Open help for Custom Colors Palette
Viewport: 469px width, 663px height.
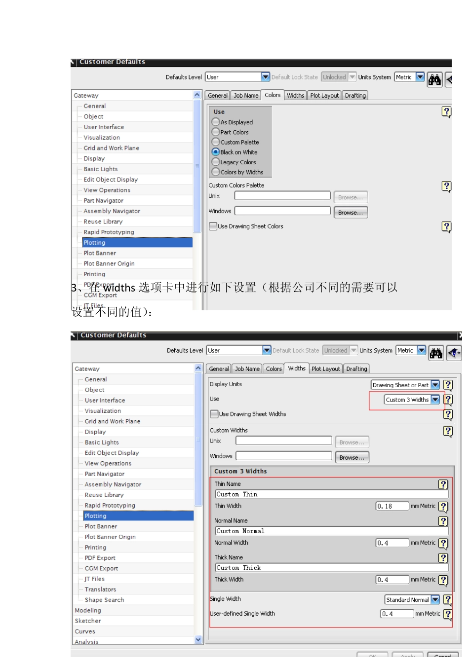tap(446, 186)
